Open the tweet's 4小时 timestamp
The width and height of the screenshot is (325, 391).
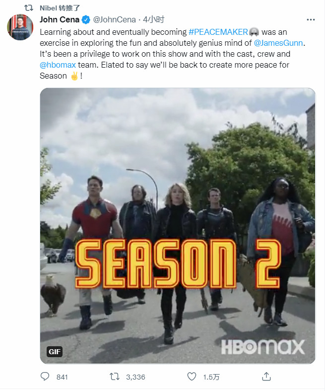click(153, 20)
